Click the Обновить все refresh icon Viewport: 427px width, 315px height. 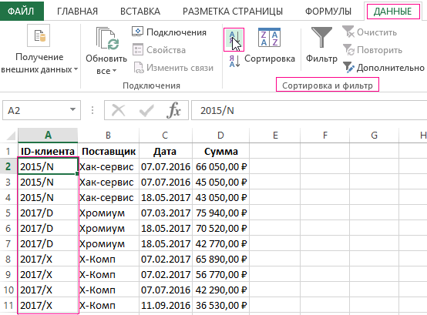[107, 39]
